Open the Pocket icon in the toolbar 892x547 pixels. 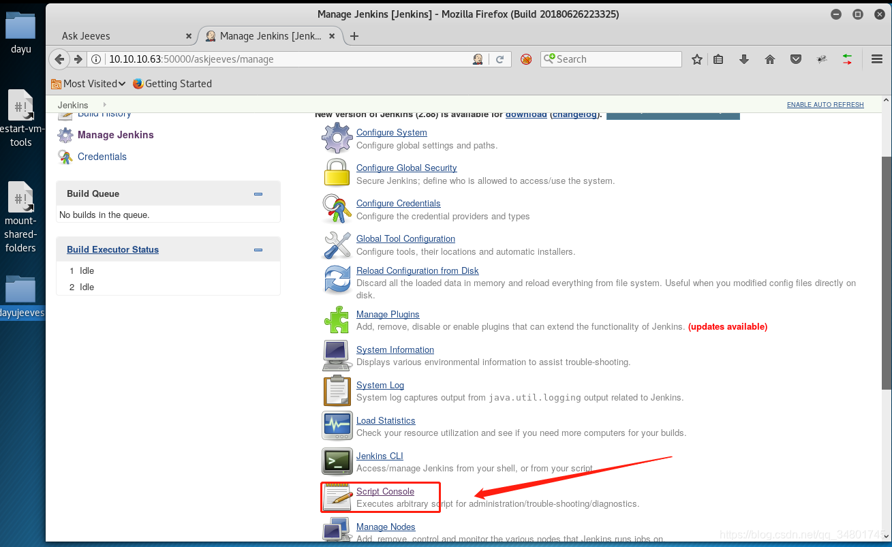[795, 59]
